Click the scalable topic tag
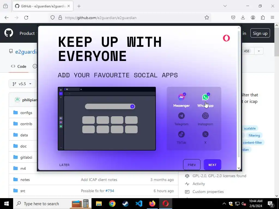Image resolution: width=279 pixels, height=209 pixels. coord(250,128)
